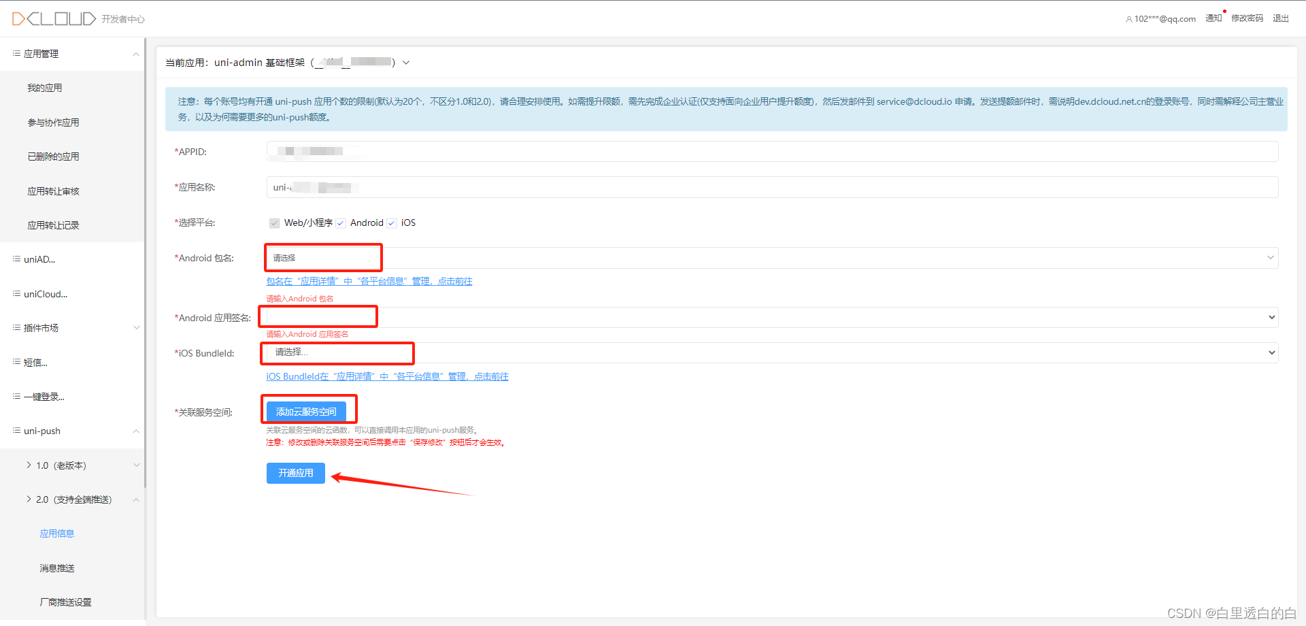The height and width of the screenshot is (626, 1306).
Task: Click the user account icon beside 102***@qq.com
Action: pos(1129,19)
